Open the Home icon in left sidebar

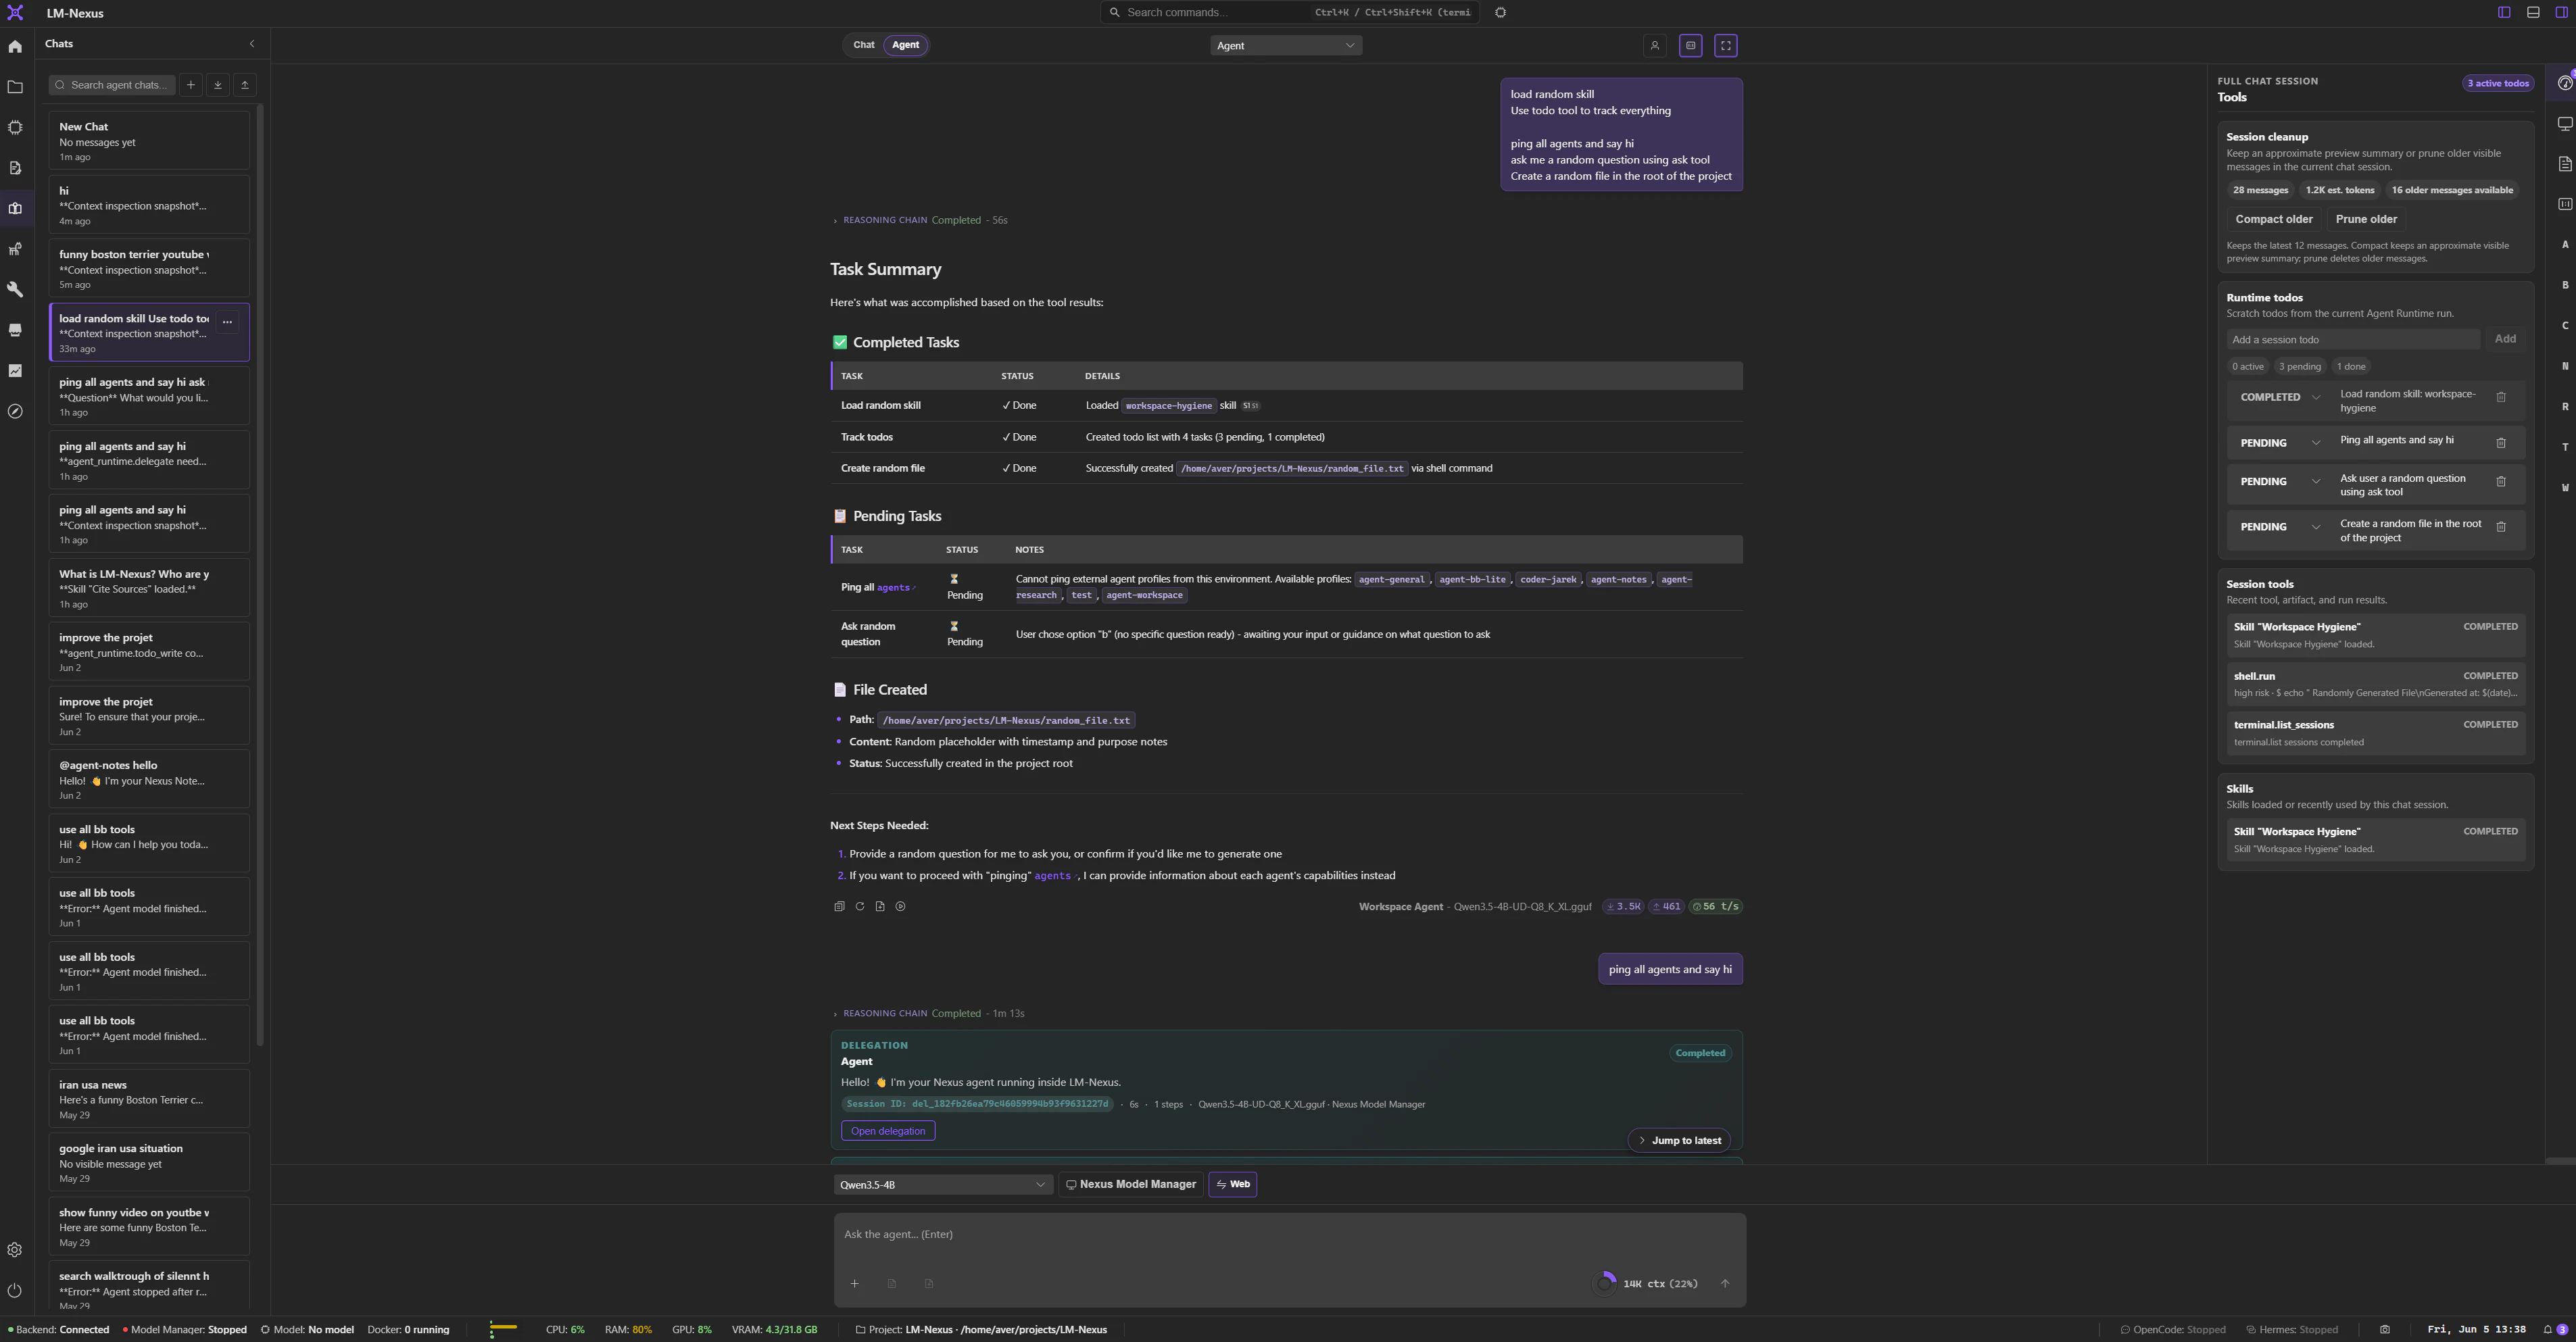[15, 46]
